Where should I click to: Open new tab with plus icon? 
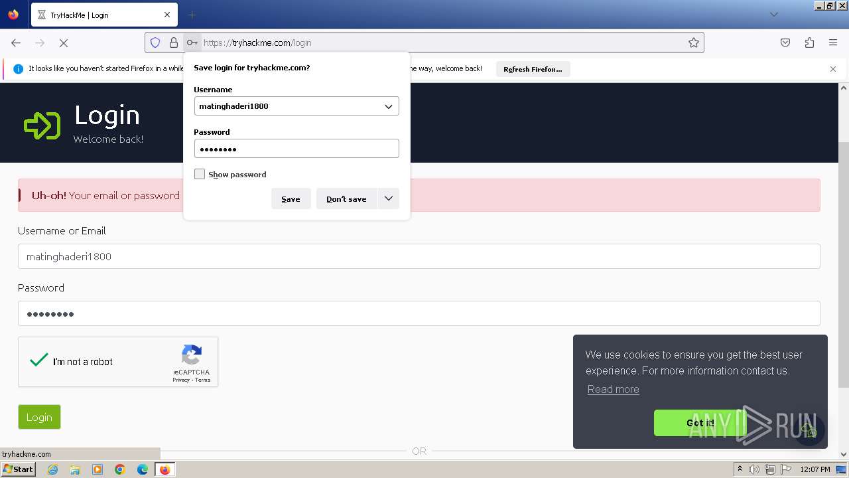coord(192,15)
